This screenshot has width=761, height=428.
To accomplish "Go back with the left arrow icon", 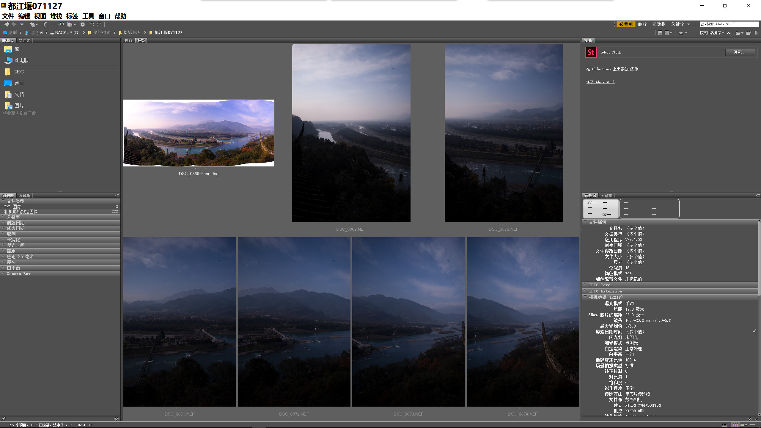I will pyautogui.click(x=7, y=24).
